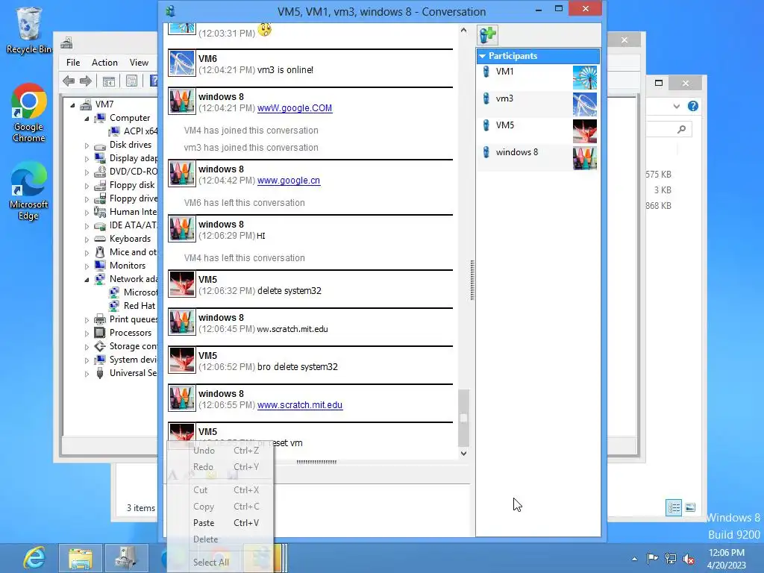This screenshot has height=573, width=764.
Task: Click Properties icon in Device Manager toolbar
Action: click(x=131, y=81)
